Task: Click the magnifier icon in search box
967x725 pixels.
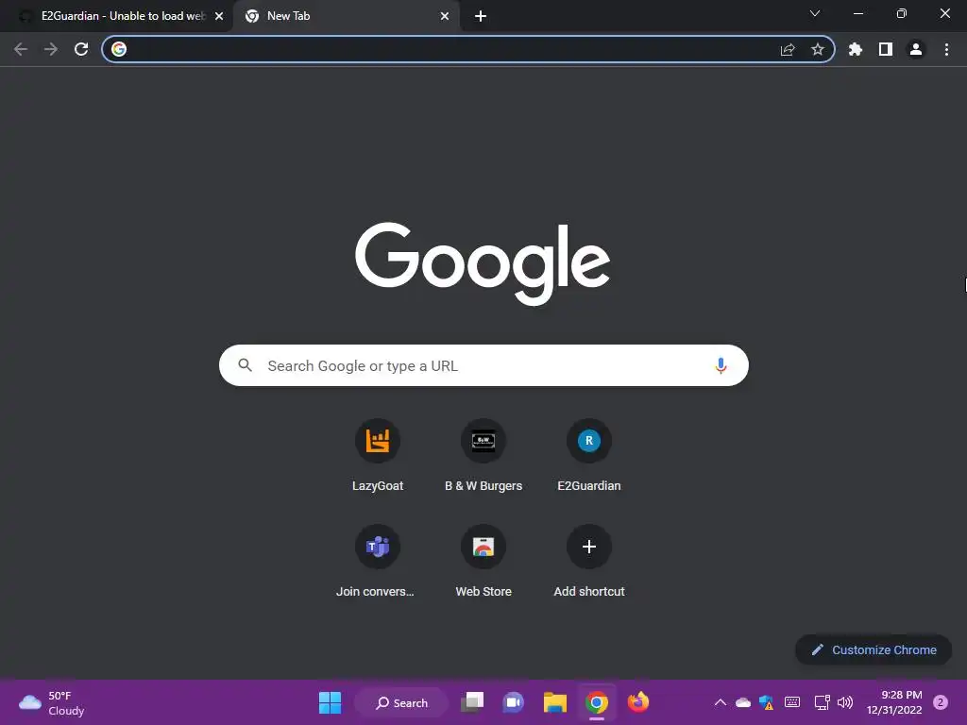Action: point(245,365)
